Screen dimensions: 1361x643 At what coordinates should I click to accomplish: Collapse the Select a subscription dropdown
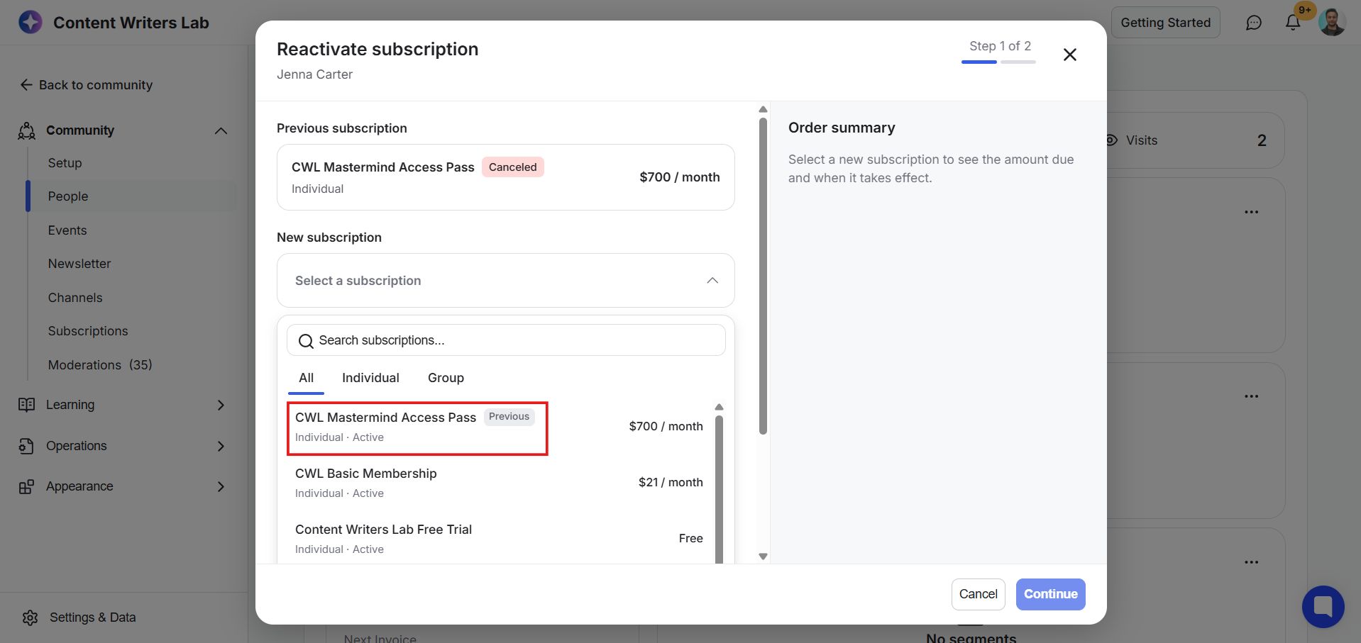click(712, 281)
